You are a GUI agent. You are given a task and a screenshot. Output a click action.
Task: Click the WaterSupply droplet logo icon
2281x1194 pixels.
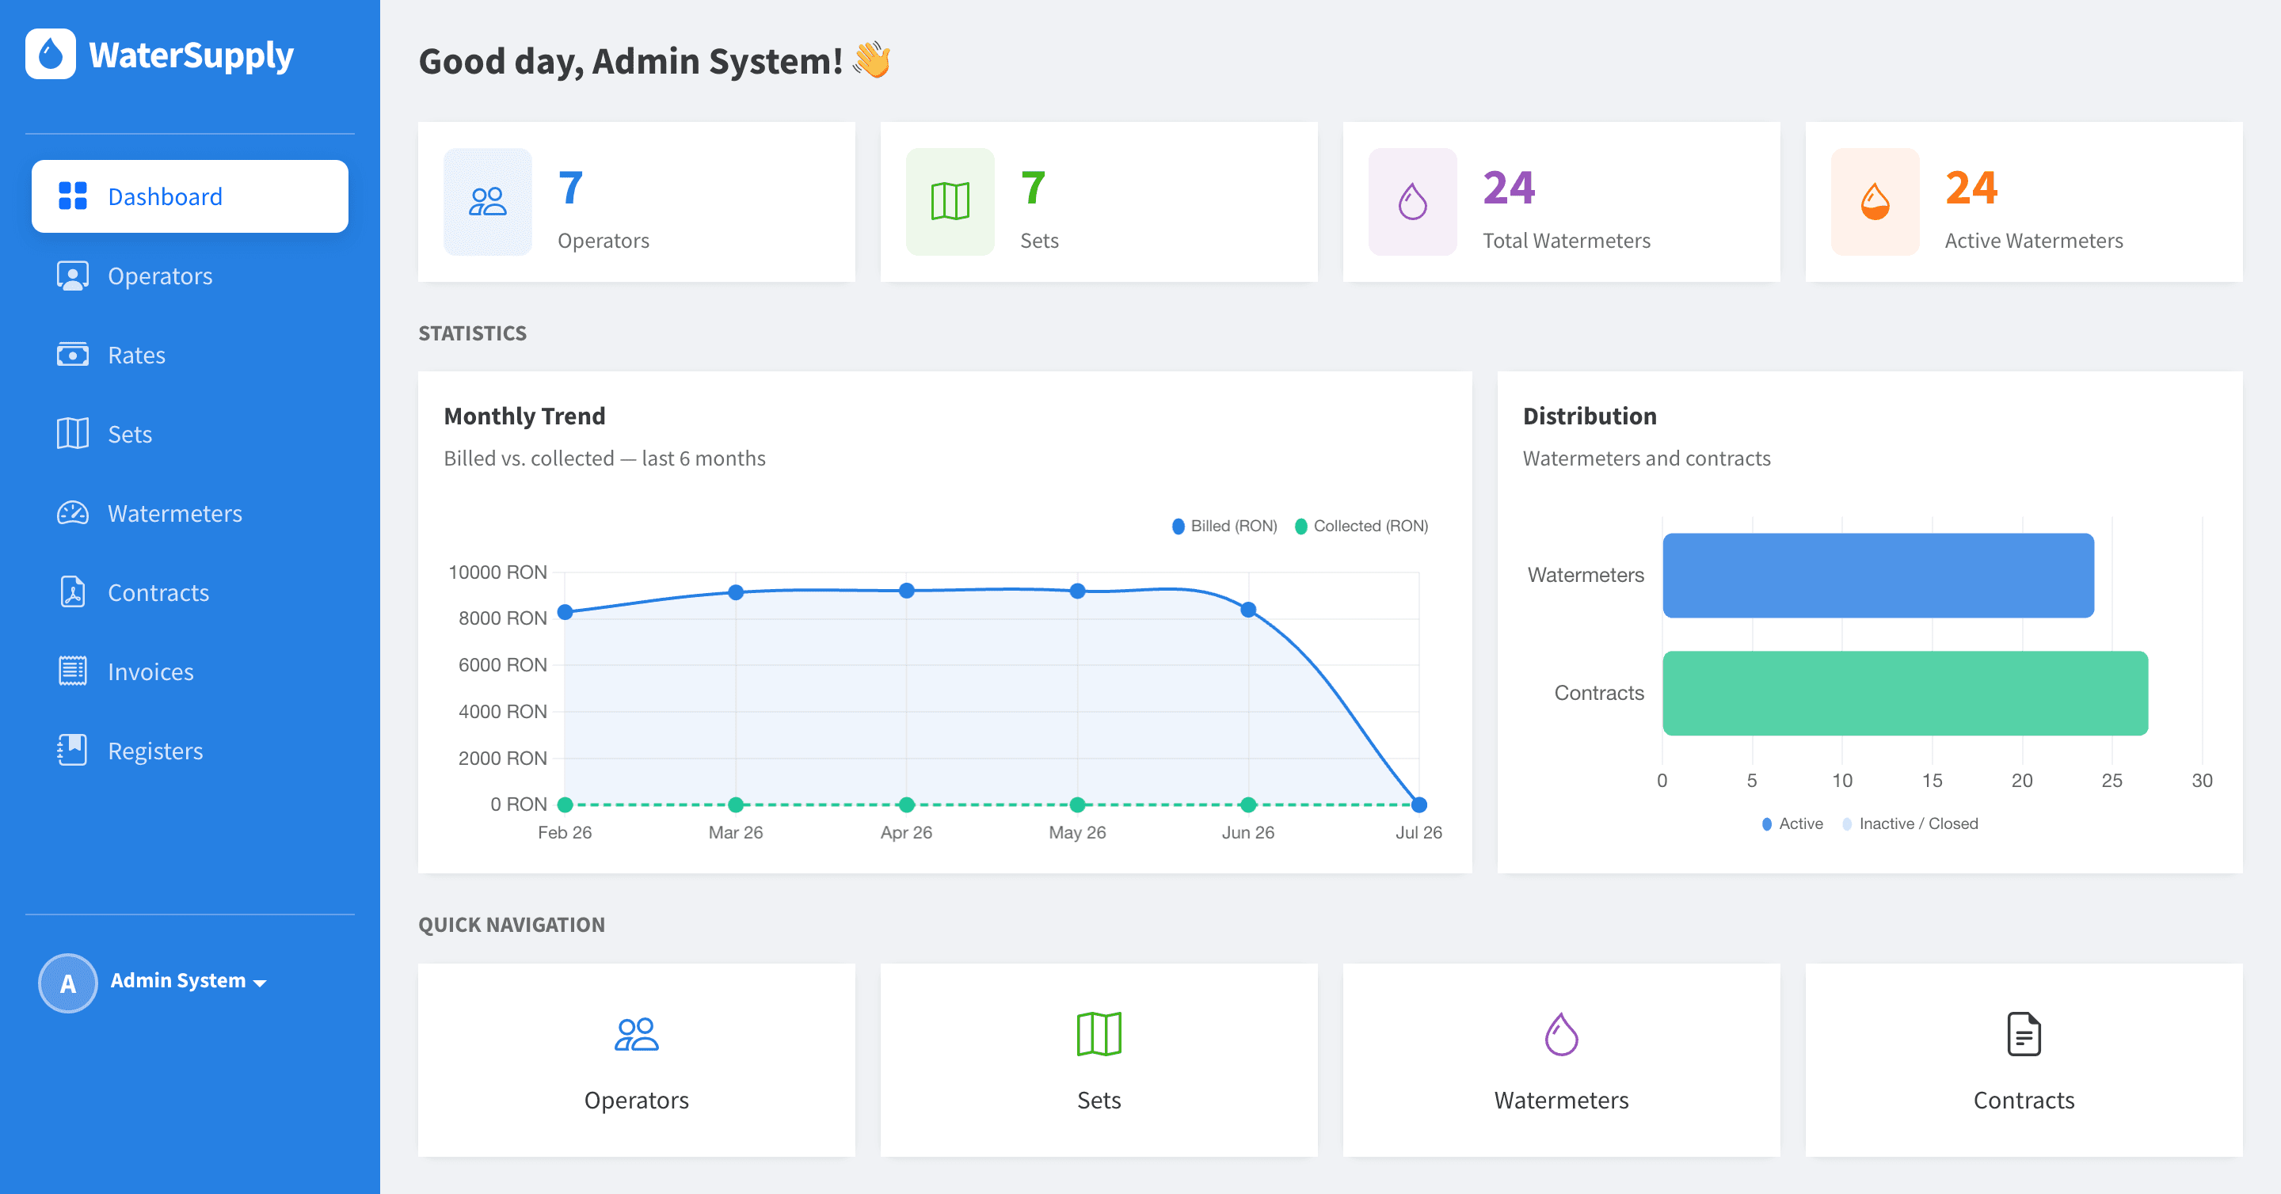(x=51, y=54)
